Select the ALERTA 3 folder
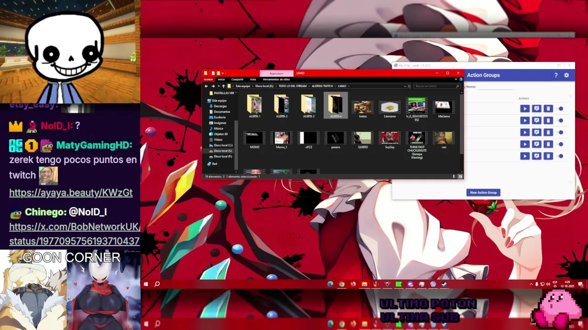 309,106
